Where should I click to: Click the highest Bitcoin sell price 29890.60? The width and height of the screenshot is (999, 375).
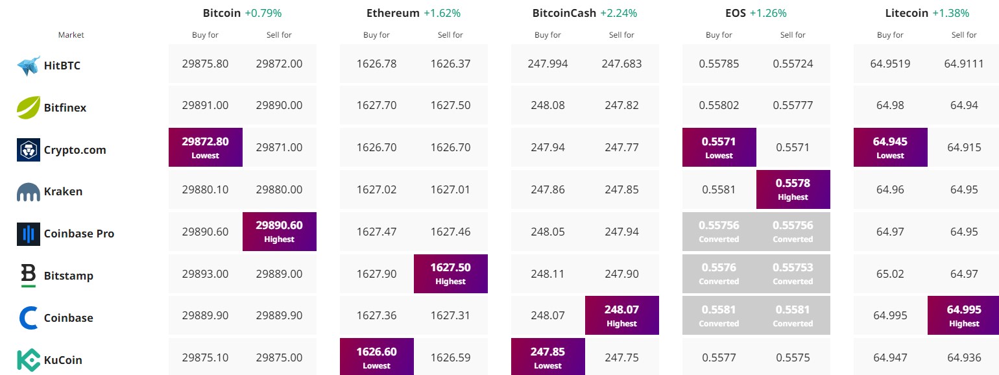coord(280,231)
